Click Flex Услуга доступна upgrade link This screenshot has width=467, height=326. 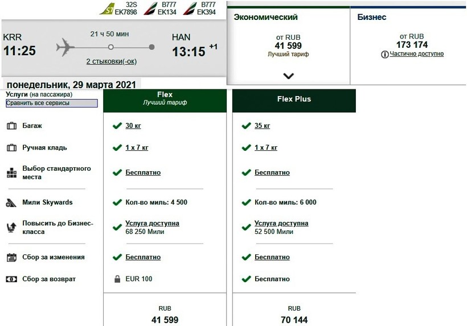pos(152,224)
